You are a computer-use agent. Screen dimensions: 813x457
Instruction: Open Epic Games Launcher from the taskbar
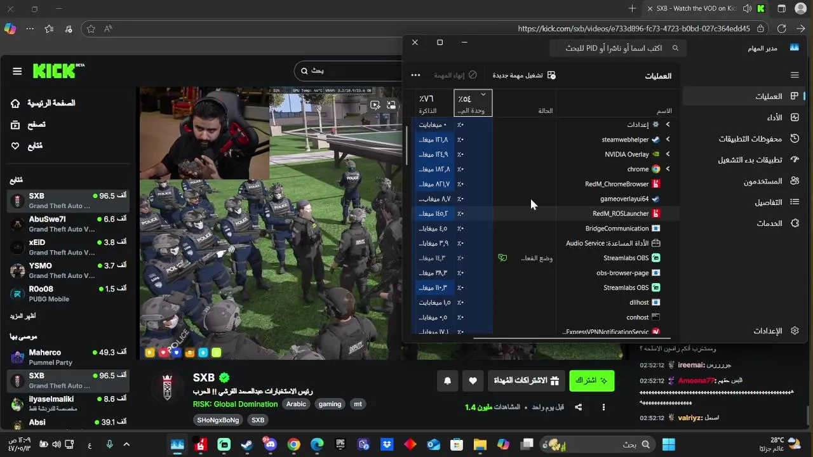pyautogui.click(x=340, y=444)
